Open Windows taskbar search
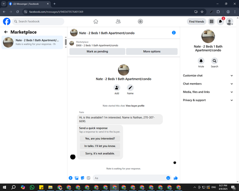239x191 pixels. tap(13, 187)
